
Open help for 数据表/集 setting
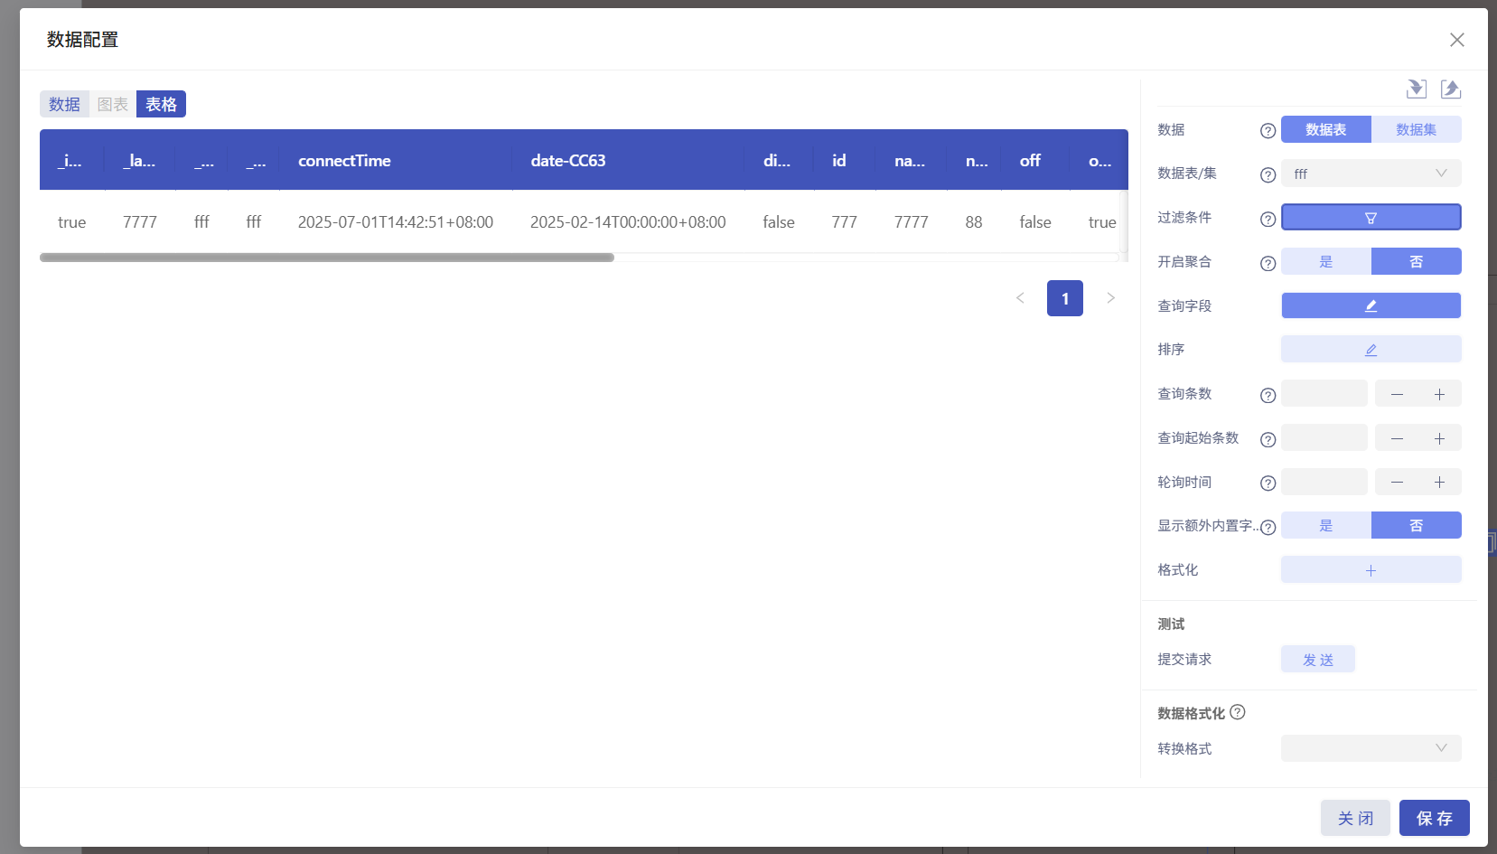[1268, 174]
